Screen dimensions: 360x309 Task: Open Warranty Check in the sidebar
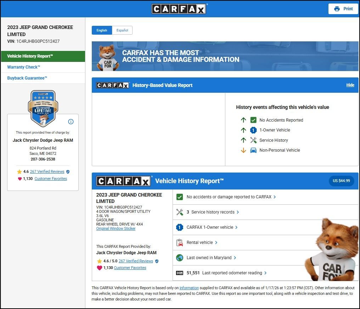tap(24, 67)
